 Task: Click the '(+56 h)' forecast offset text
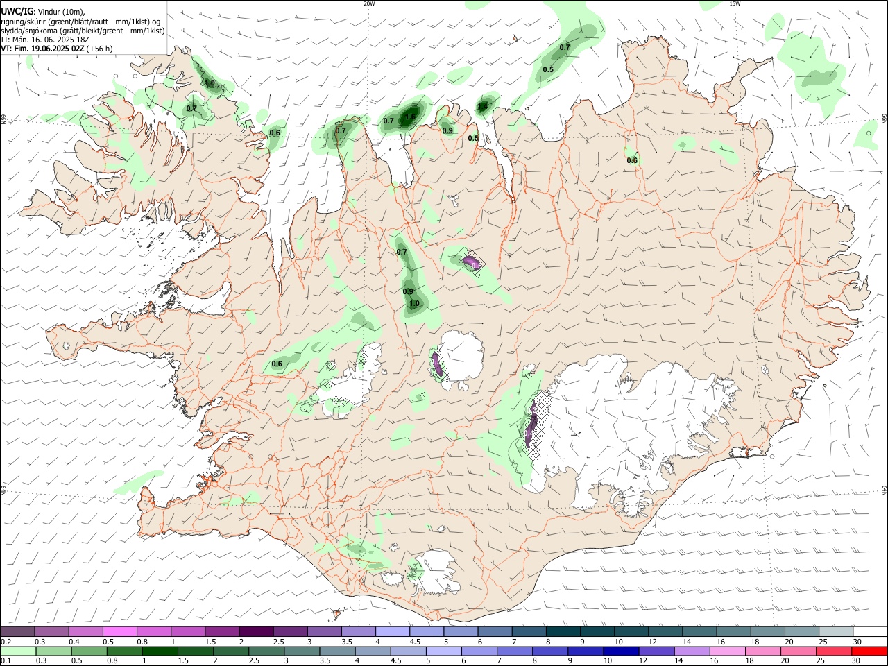click(100, 49)
